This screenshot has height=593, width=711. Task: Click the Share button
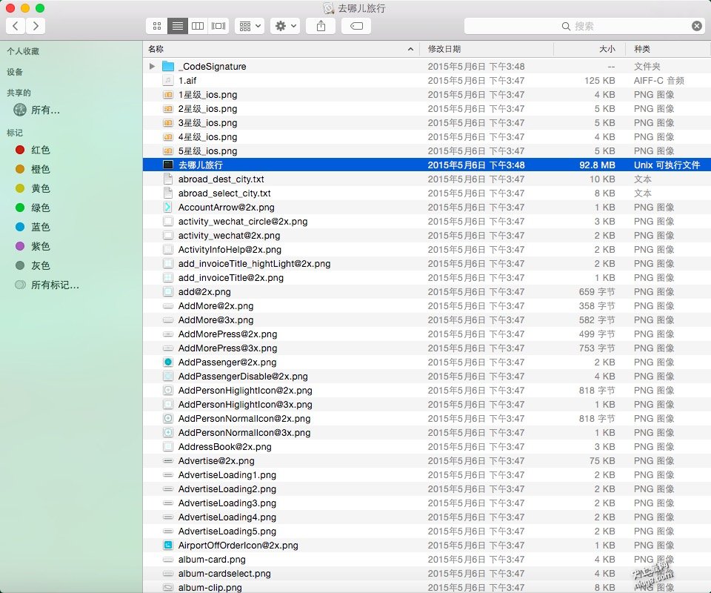click(321, 26)
